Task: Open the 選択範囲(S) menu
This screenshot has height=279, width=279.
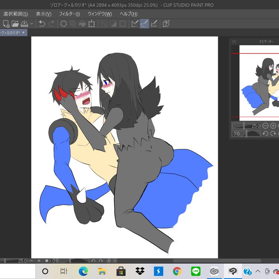Action: (16, 14)
